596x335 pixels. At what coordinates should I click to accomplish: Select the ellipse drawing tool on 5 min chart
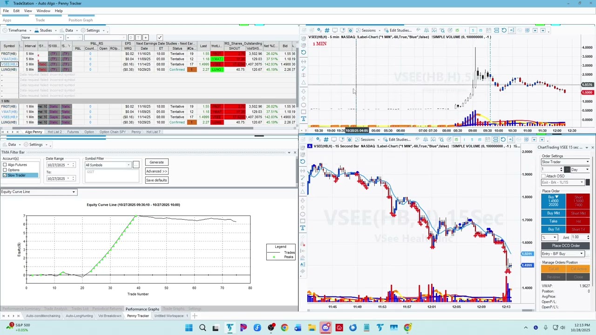pyautogui.click(x=304, y=105)
